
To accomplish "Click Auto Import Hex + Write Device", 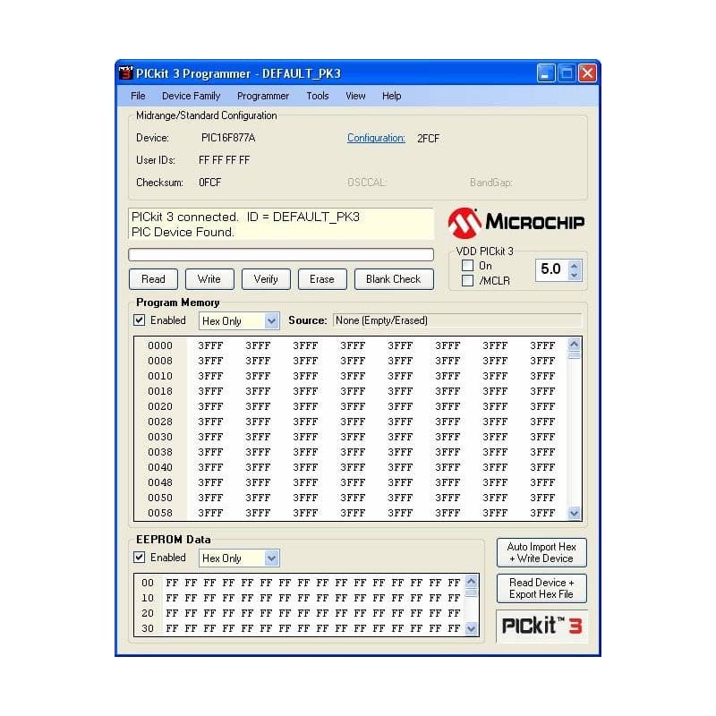I will point(541,552).
